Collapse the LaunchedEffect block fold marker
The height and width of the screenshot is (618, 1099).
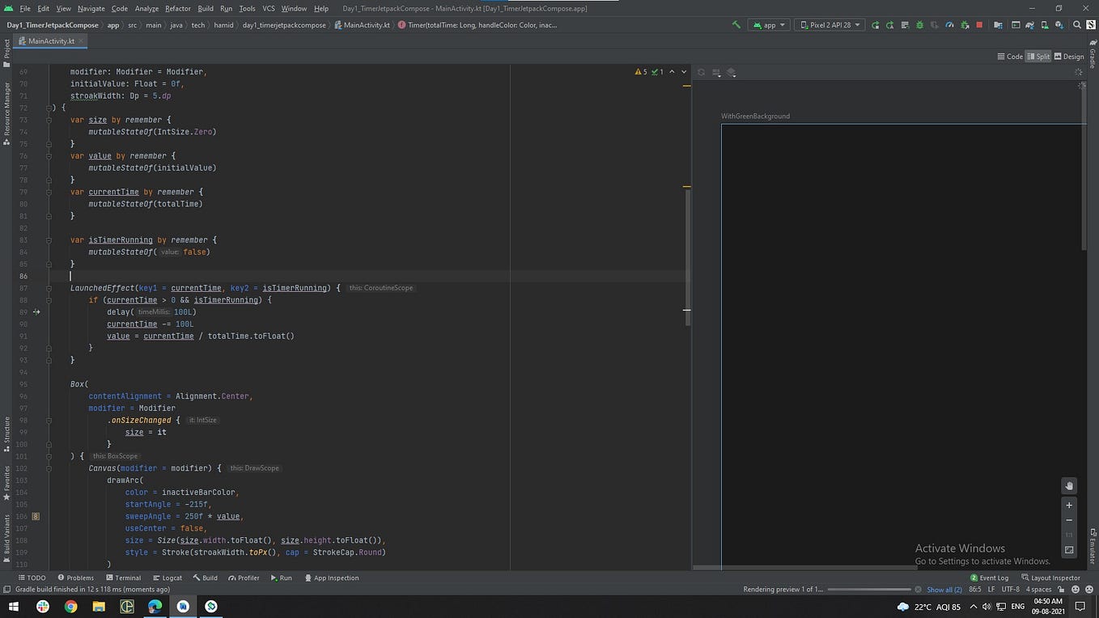(49, 288)
